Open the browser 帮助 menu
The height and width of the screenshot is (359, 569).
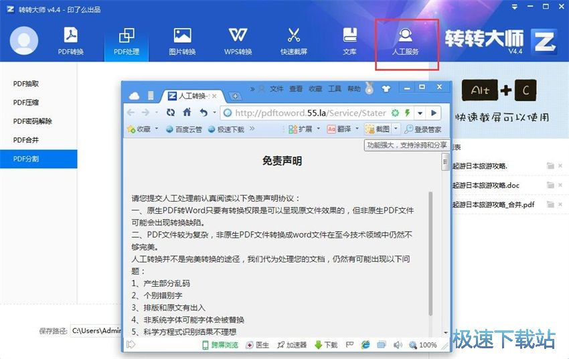pyautogui.click(x=354, y=88)
